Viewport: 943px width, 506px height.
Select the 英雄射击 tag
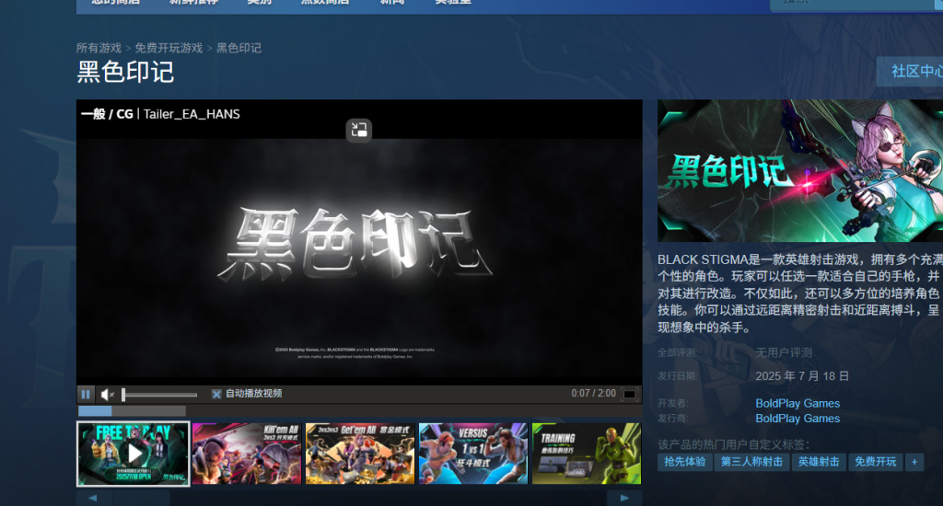(819, 462)
